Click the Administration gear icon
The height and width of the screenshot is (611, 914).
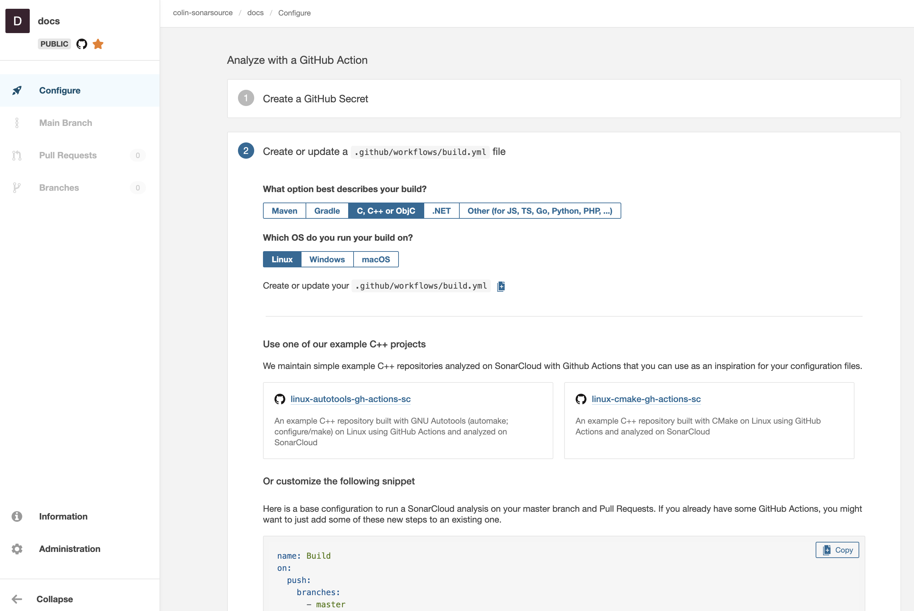click(x=17, y=549)
